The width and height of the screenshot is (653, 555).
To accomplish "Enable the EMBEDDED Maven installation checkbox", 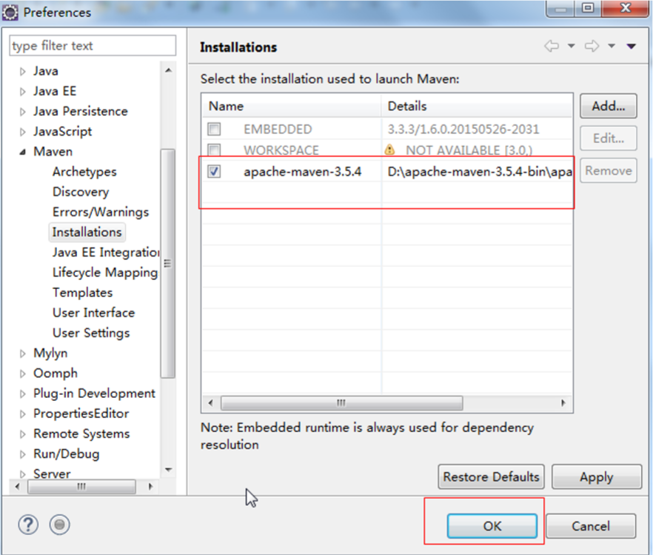I will (214, 128).
